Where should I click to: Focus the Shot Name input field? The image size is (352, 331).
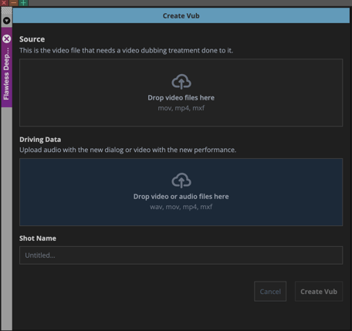coord(181,255)
